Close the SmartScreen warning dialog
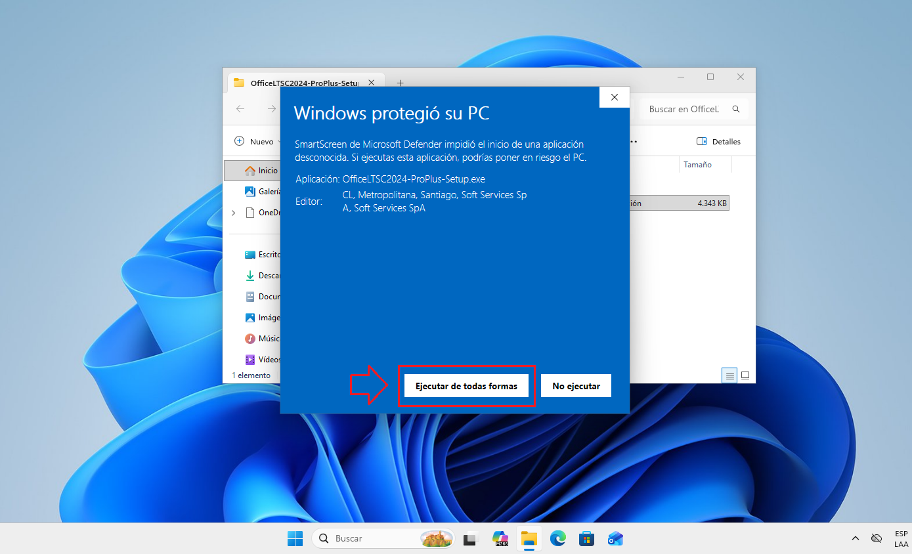Image resolution: width=912 pixels, height=554 pixels. (614, 97)
